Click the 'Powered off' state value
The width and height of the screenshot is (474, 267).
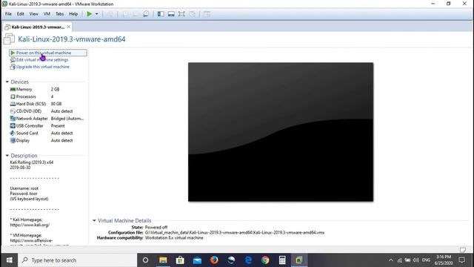tap(156, 228)
